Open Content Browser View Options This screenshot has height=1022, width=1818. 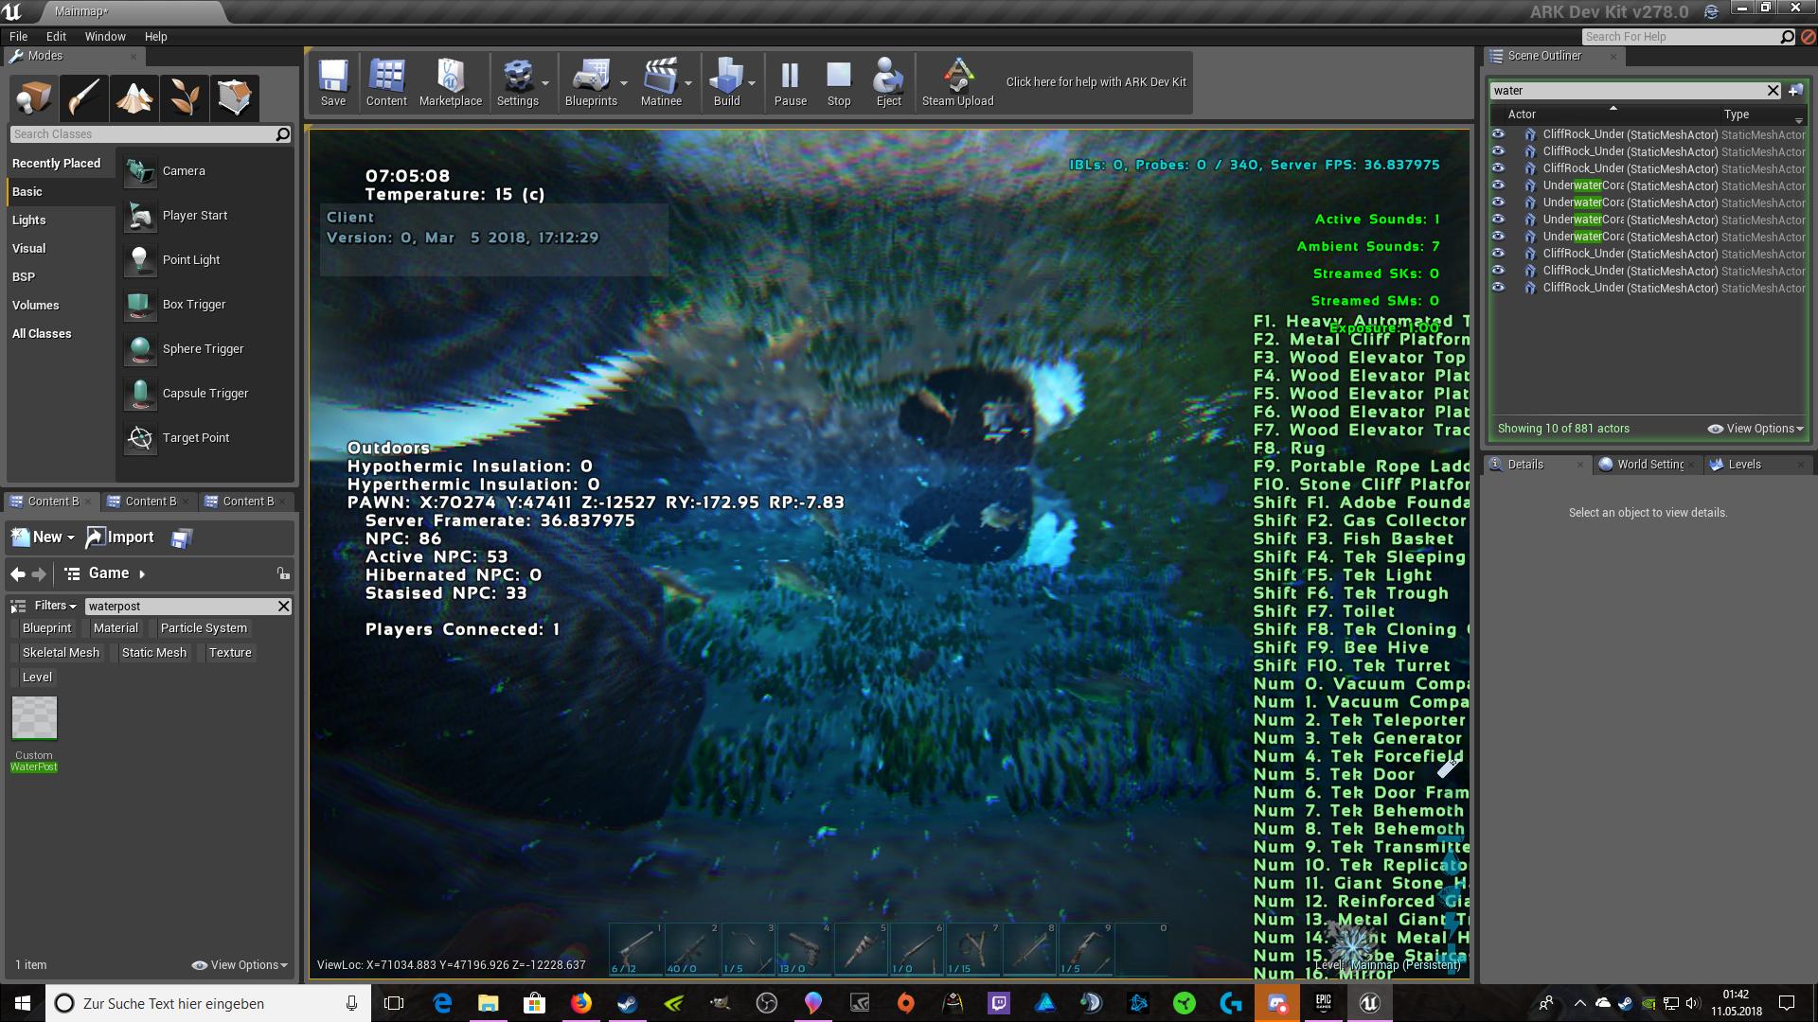pyautogui.click(x=240, y=965)
